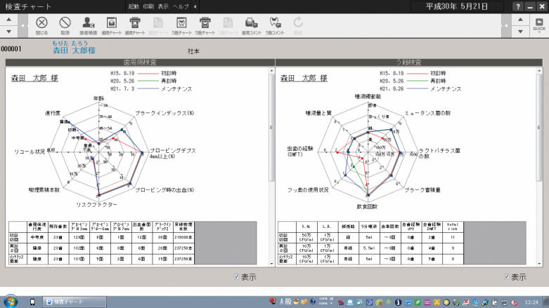
Task: Toggle the 表示 checkbox under caries chart
Action: (x=506, y=277)
